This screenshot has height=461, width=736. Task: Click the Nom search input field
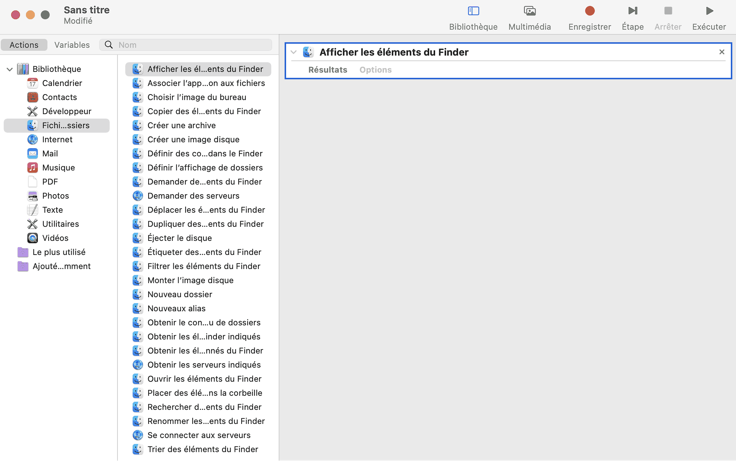pyautogui.click(x=189, y=44)
